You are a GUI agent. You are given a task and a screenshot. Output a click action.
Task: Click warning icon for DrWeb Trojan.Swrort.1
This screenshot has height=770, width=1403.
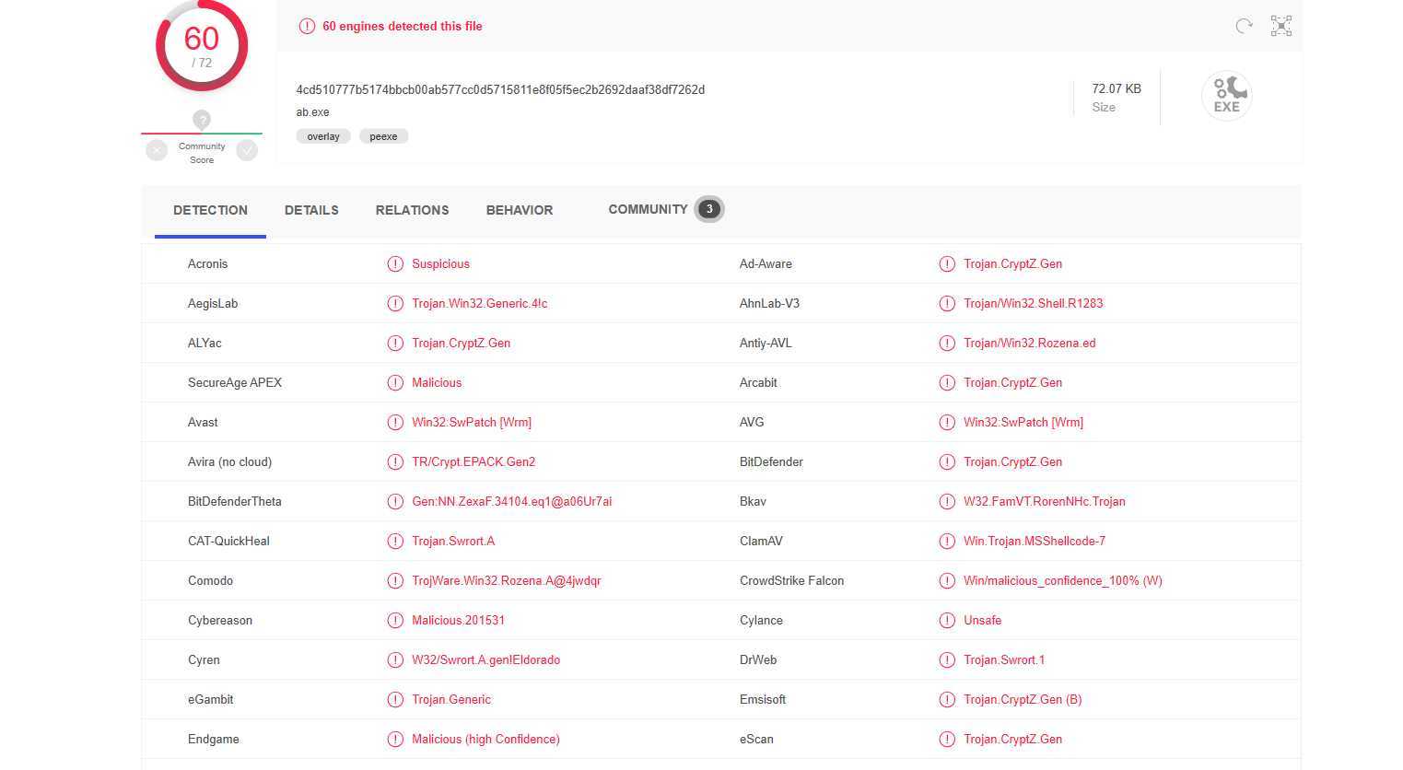point(947,659)
